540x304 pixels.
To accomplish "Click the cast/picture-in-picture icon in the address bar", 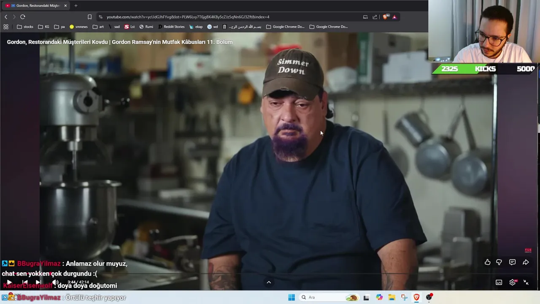I will [x=365, y=17].
